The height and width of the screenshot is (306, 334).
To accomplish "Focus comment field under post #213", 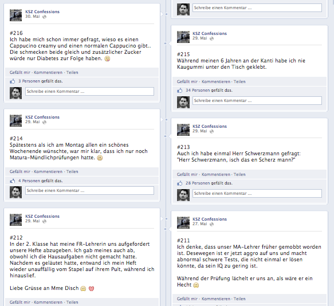I will coord(257,194).
